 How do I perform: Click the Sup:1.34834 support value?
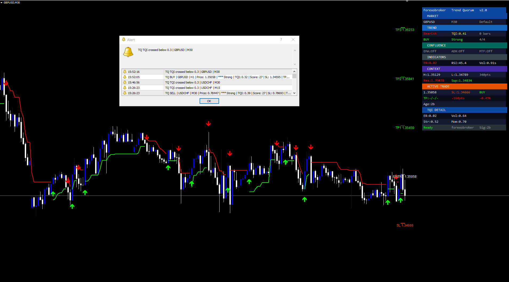(x=462, y=81)
